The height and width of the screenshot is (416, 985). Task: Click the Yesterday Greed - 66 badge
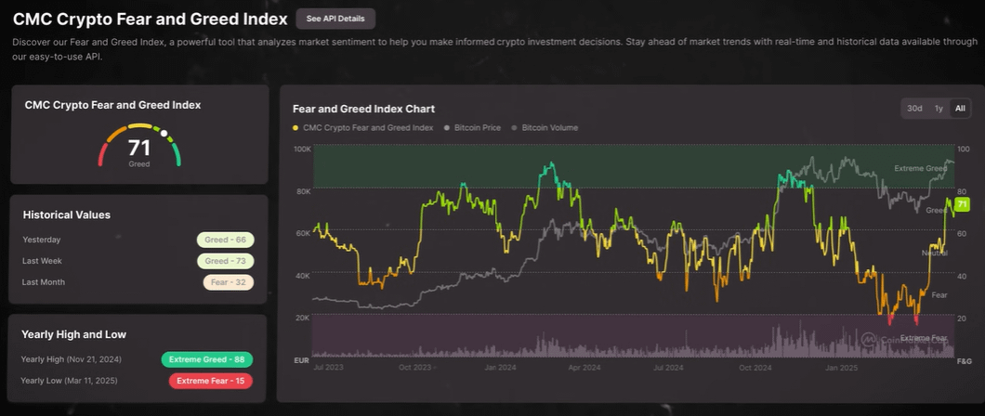[x=225, y=240]
